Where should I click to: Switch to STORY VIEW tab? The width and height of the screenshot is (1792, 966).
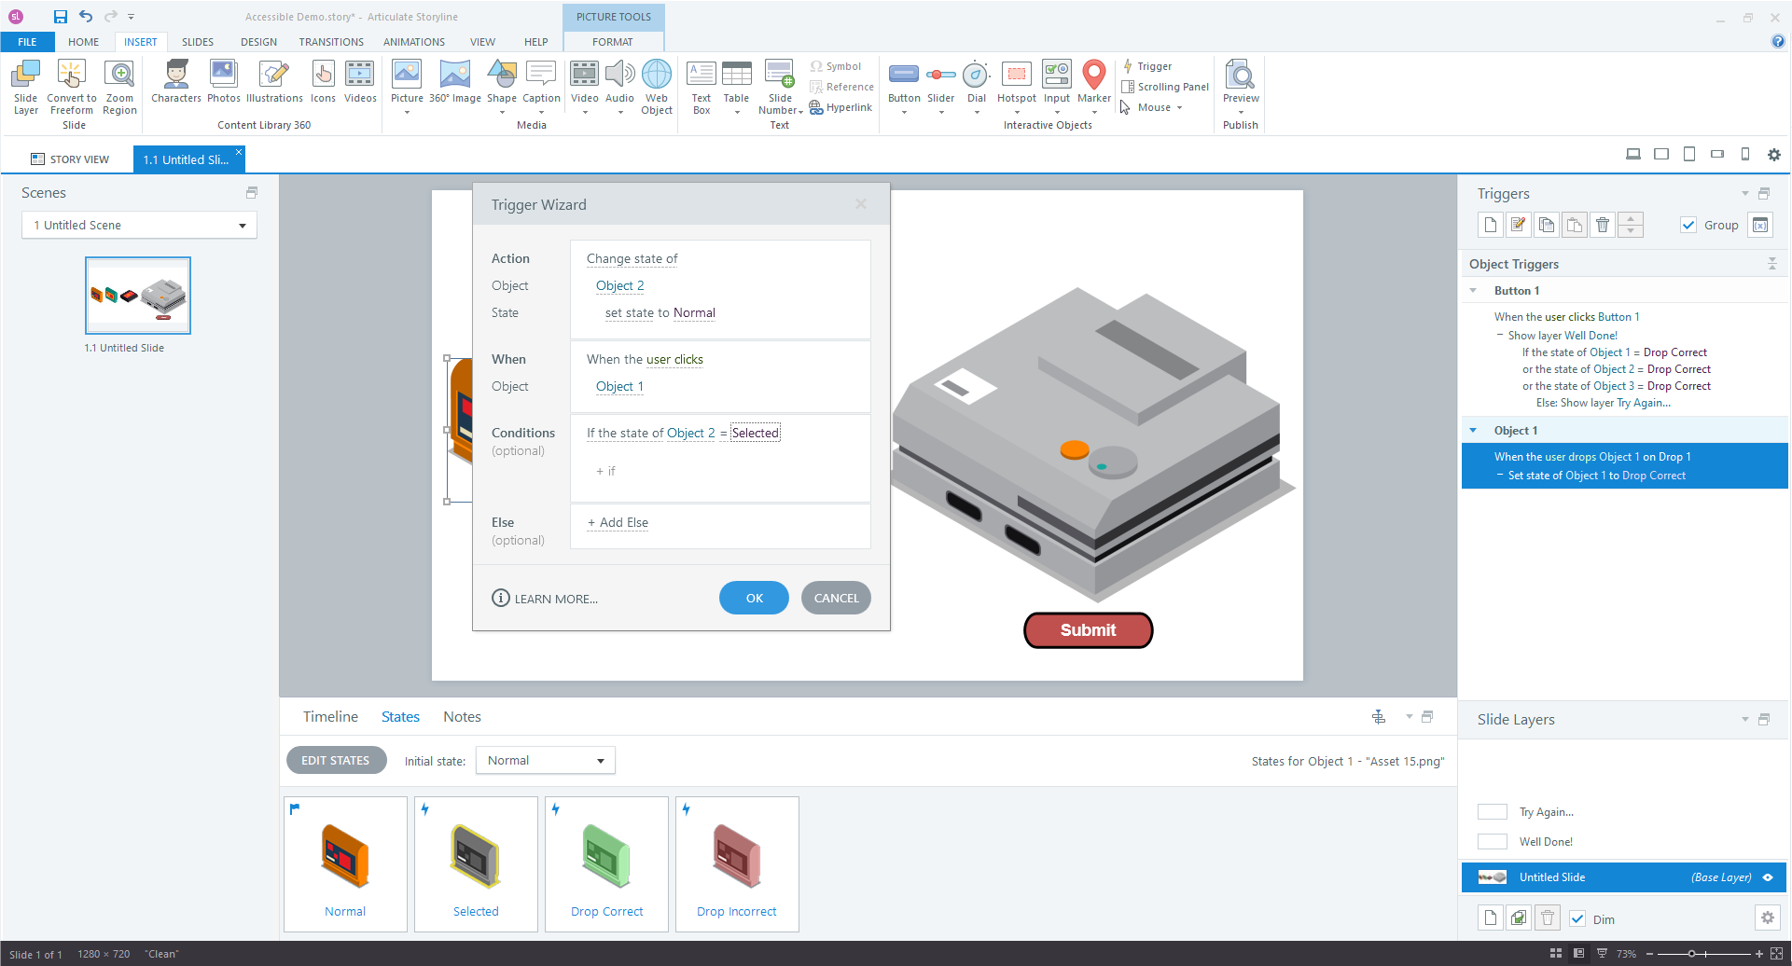(70, 159)
